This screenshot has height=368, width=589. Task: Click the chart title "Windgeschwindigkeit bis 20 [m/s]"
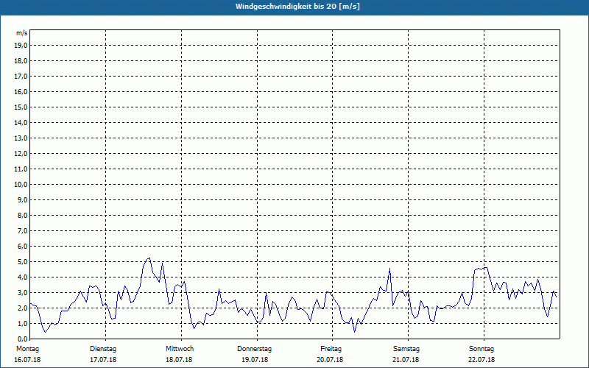coord(297,7)
